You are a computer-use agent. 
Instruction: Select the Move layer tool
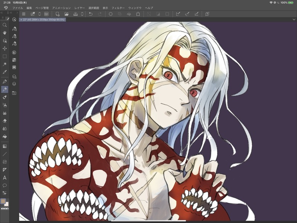(5, 48)
